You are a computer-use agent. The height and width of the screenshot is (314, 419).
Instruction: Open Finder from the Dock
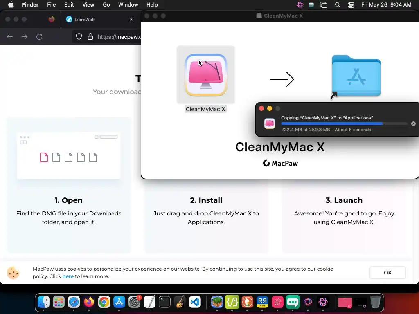[x=43, y=302]
